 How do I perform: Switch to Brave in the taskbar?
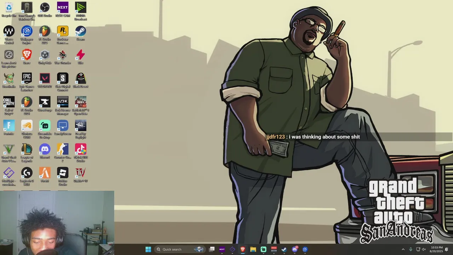point(243,249)
